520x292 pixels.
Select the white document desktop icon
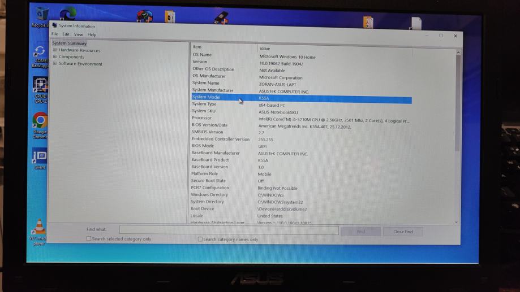(416, 24)
